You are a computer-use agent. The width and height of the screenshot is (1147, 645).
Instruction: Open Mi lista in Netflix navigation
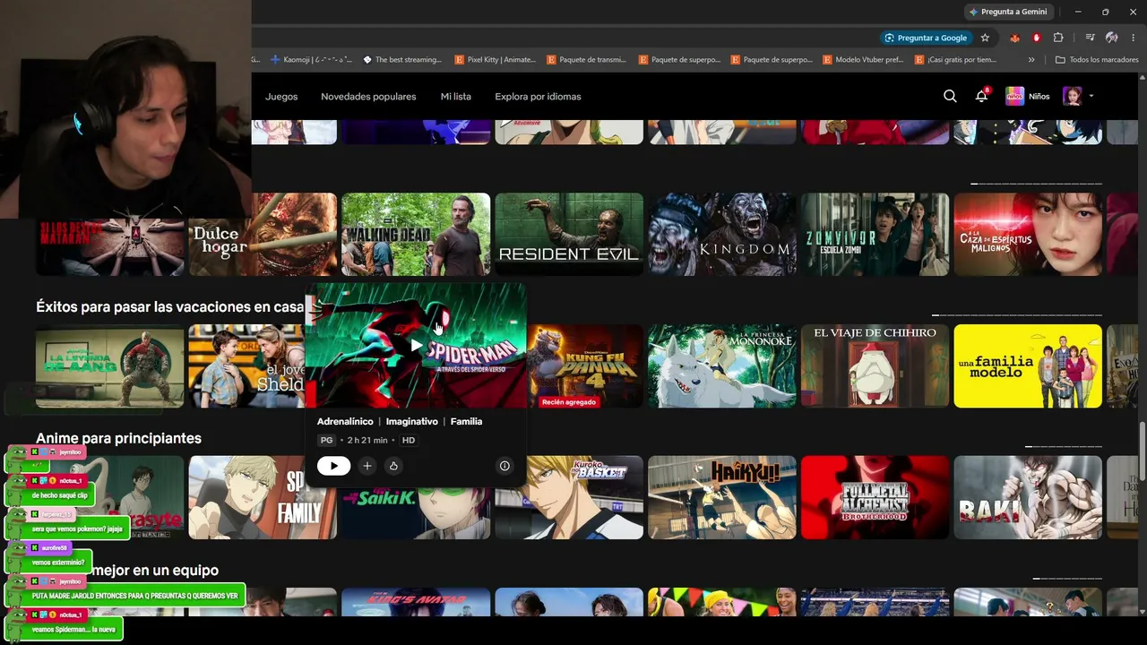(x=455, y=96)
